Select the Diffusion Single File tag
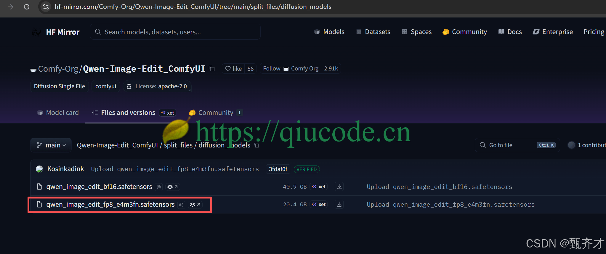This screenshot has height=254, width=606. (x=60, y=86)
